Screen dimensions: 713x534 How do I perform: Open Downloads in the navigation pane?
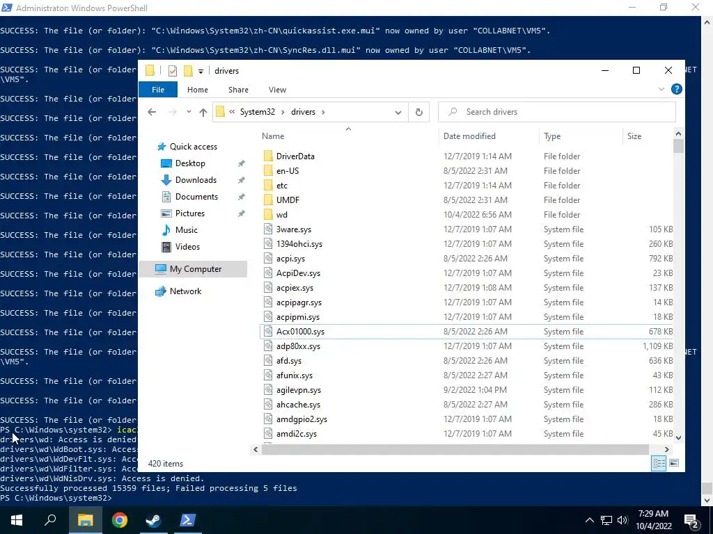click(196, 180)
